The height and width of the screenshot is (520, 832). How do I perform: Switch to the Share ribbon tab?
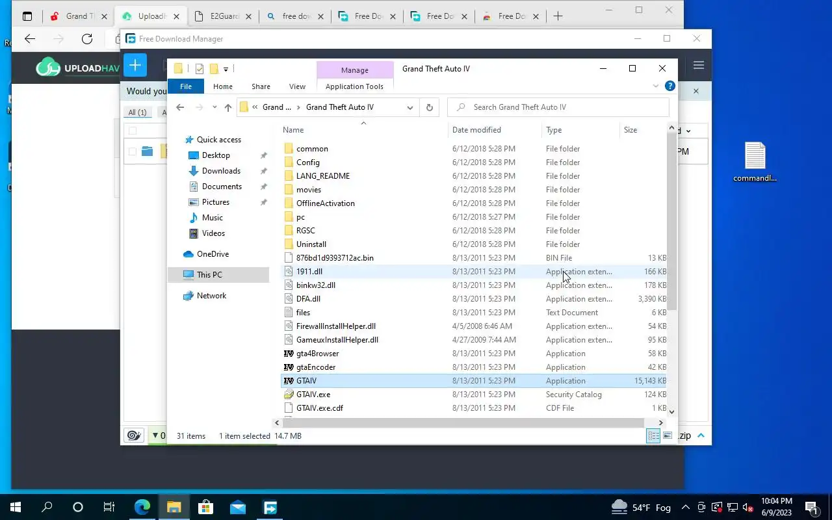pyautogui.click(x=261, y=86)
